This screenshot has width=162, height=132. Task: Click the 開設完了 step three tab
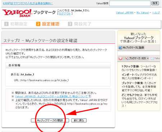[80, 24]
